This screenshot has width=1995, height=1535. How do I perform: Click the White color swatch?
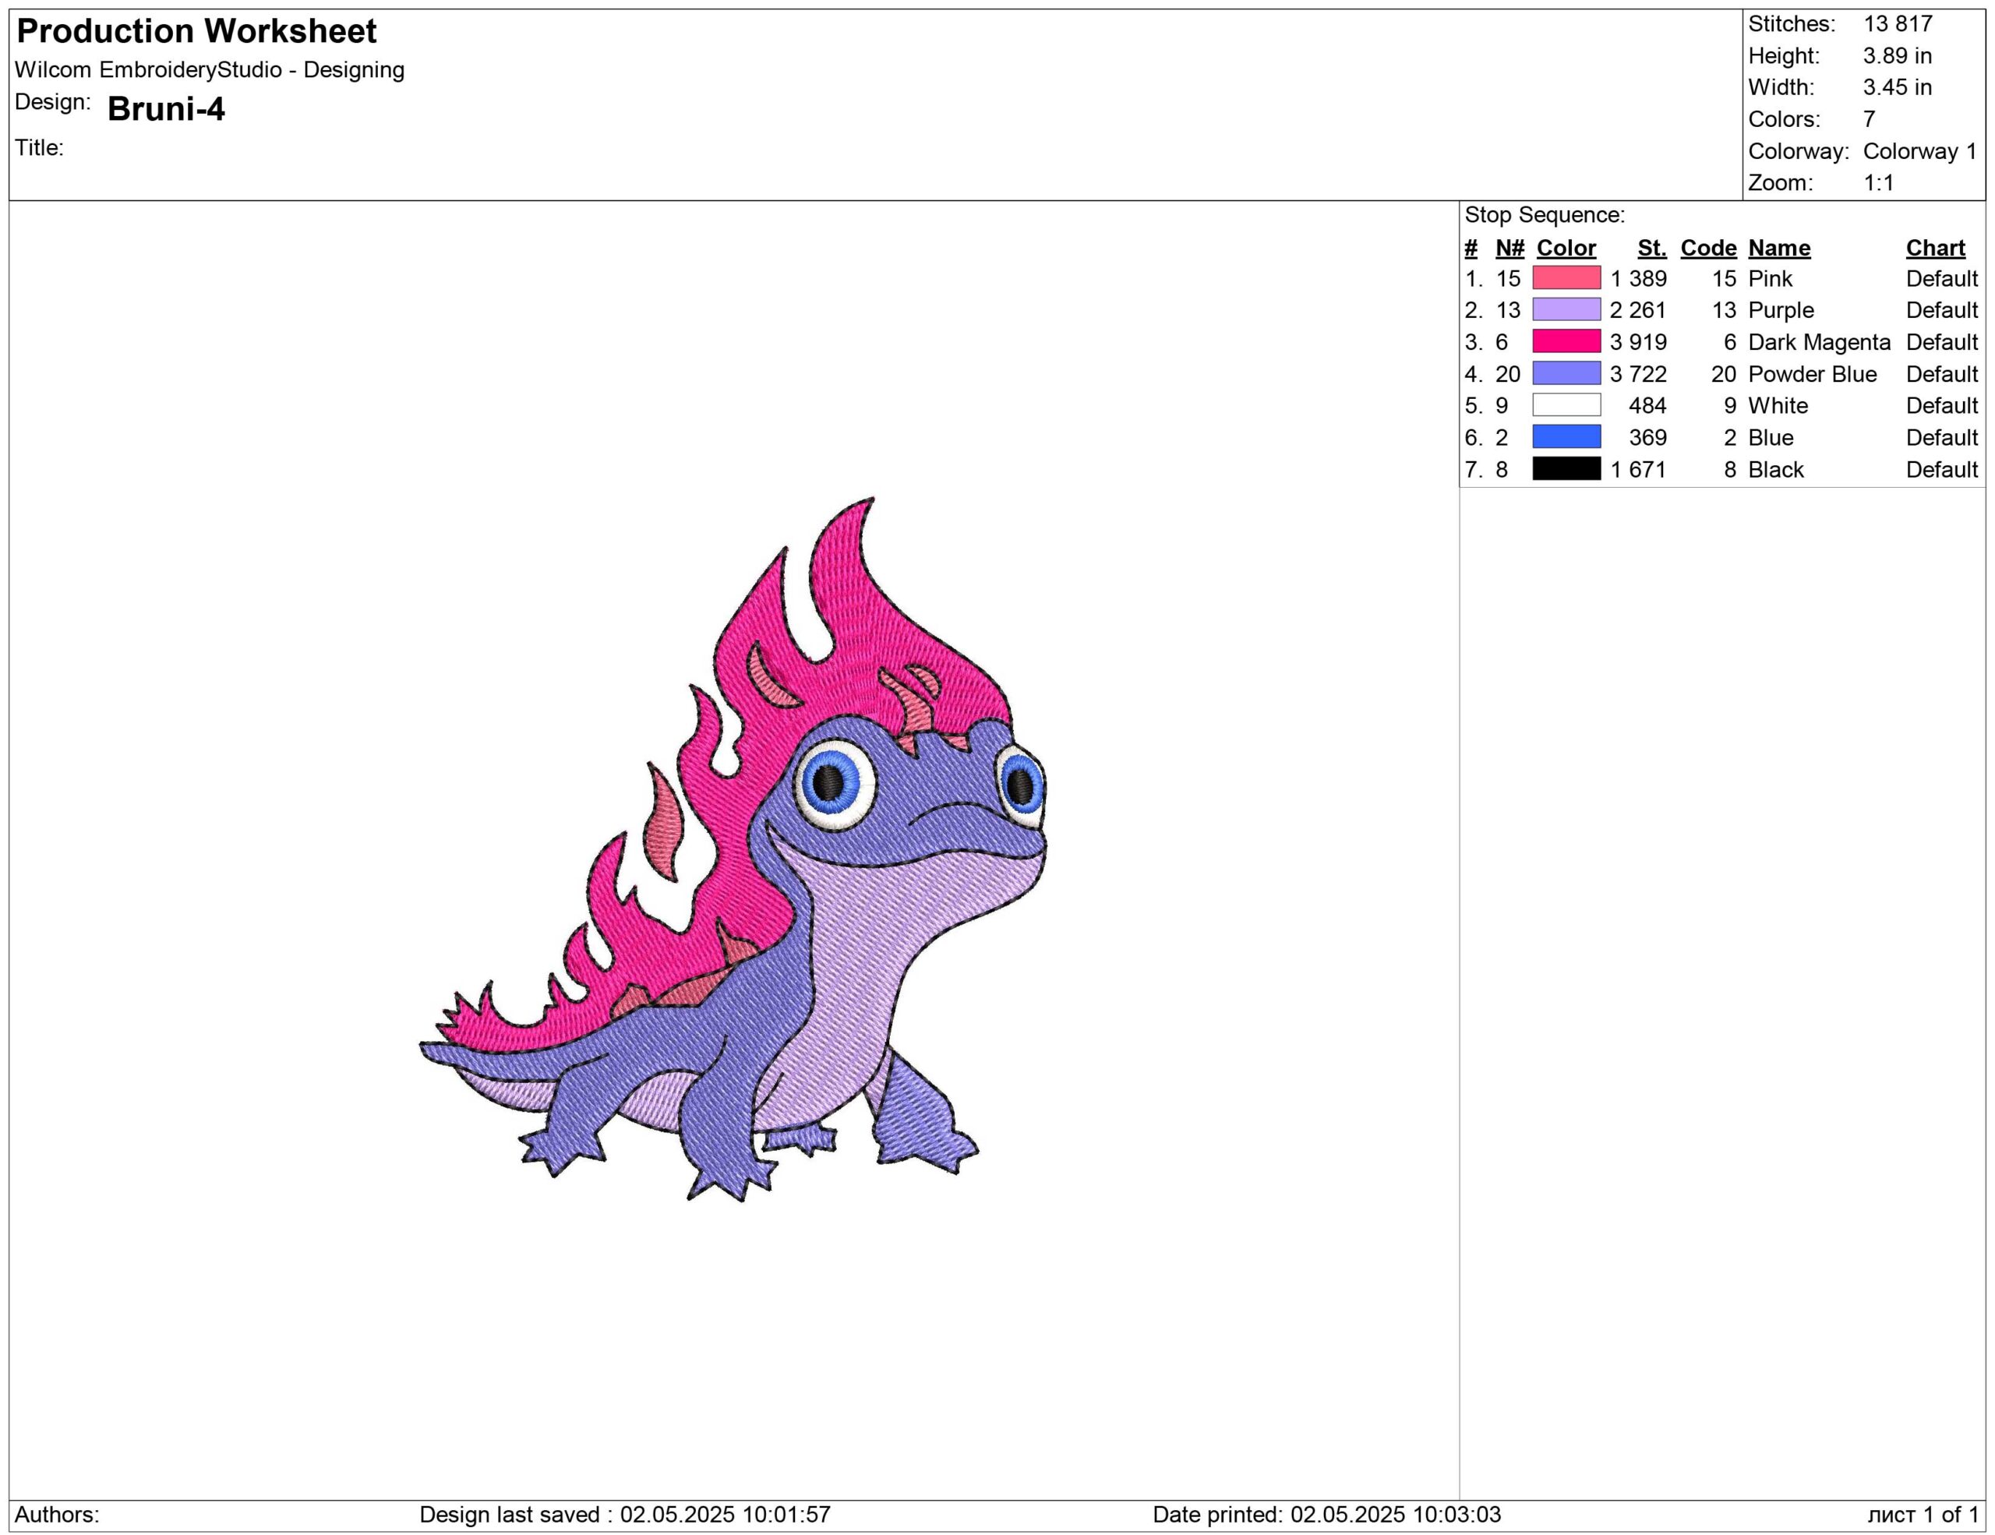click(1566, 405)
